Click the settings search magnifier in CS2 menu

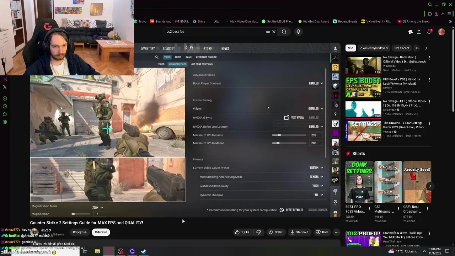pos(157,57)
